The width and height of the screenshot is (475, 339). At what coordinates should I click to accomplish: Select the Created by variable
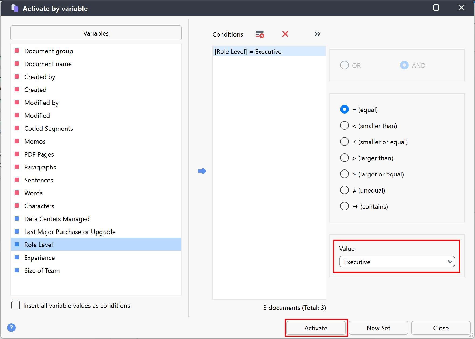click(96, 77)
